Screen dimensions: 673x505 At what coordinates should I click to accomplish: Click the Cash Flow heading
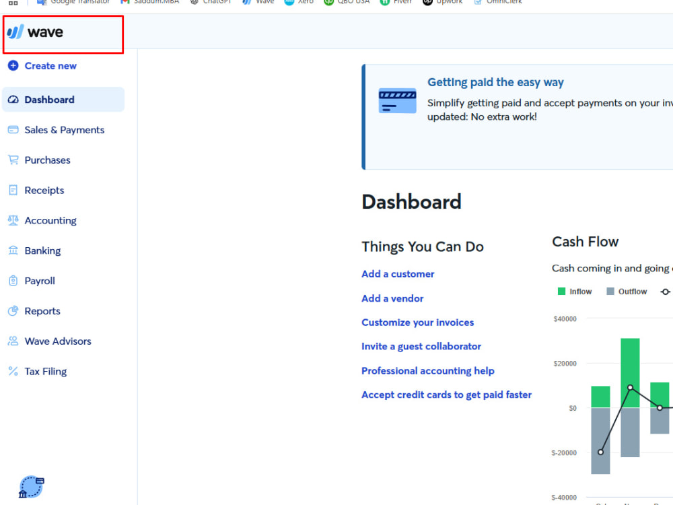585,242
